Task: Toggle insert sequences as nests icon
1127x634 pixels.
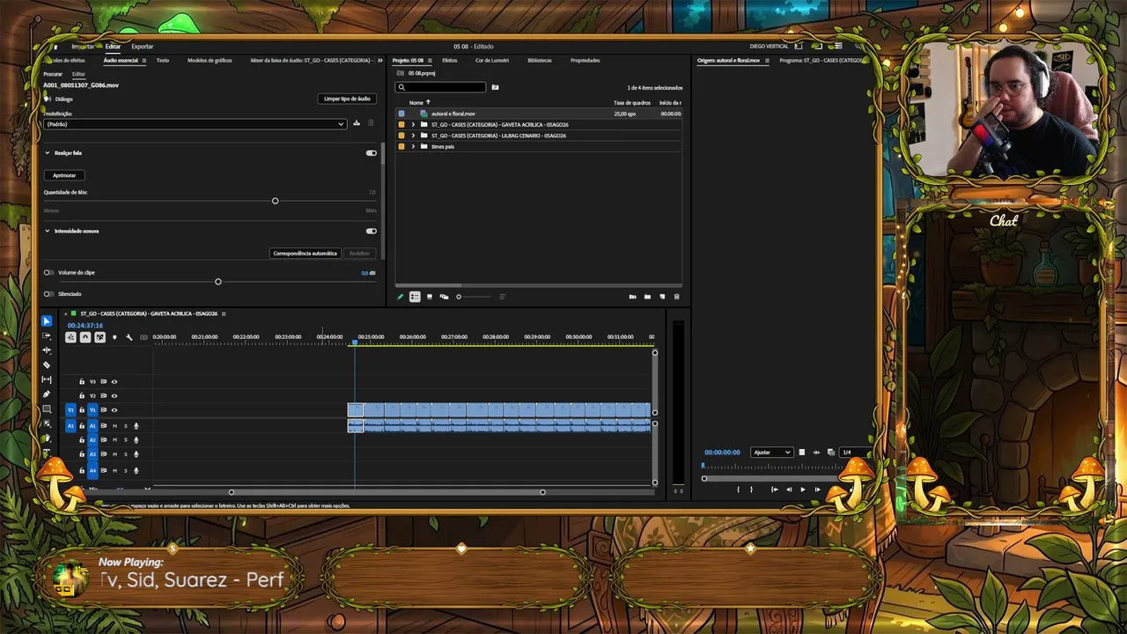Action: tap(71, 337)
